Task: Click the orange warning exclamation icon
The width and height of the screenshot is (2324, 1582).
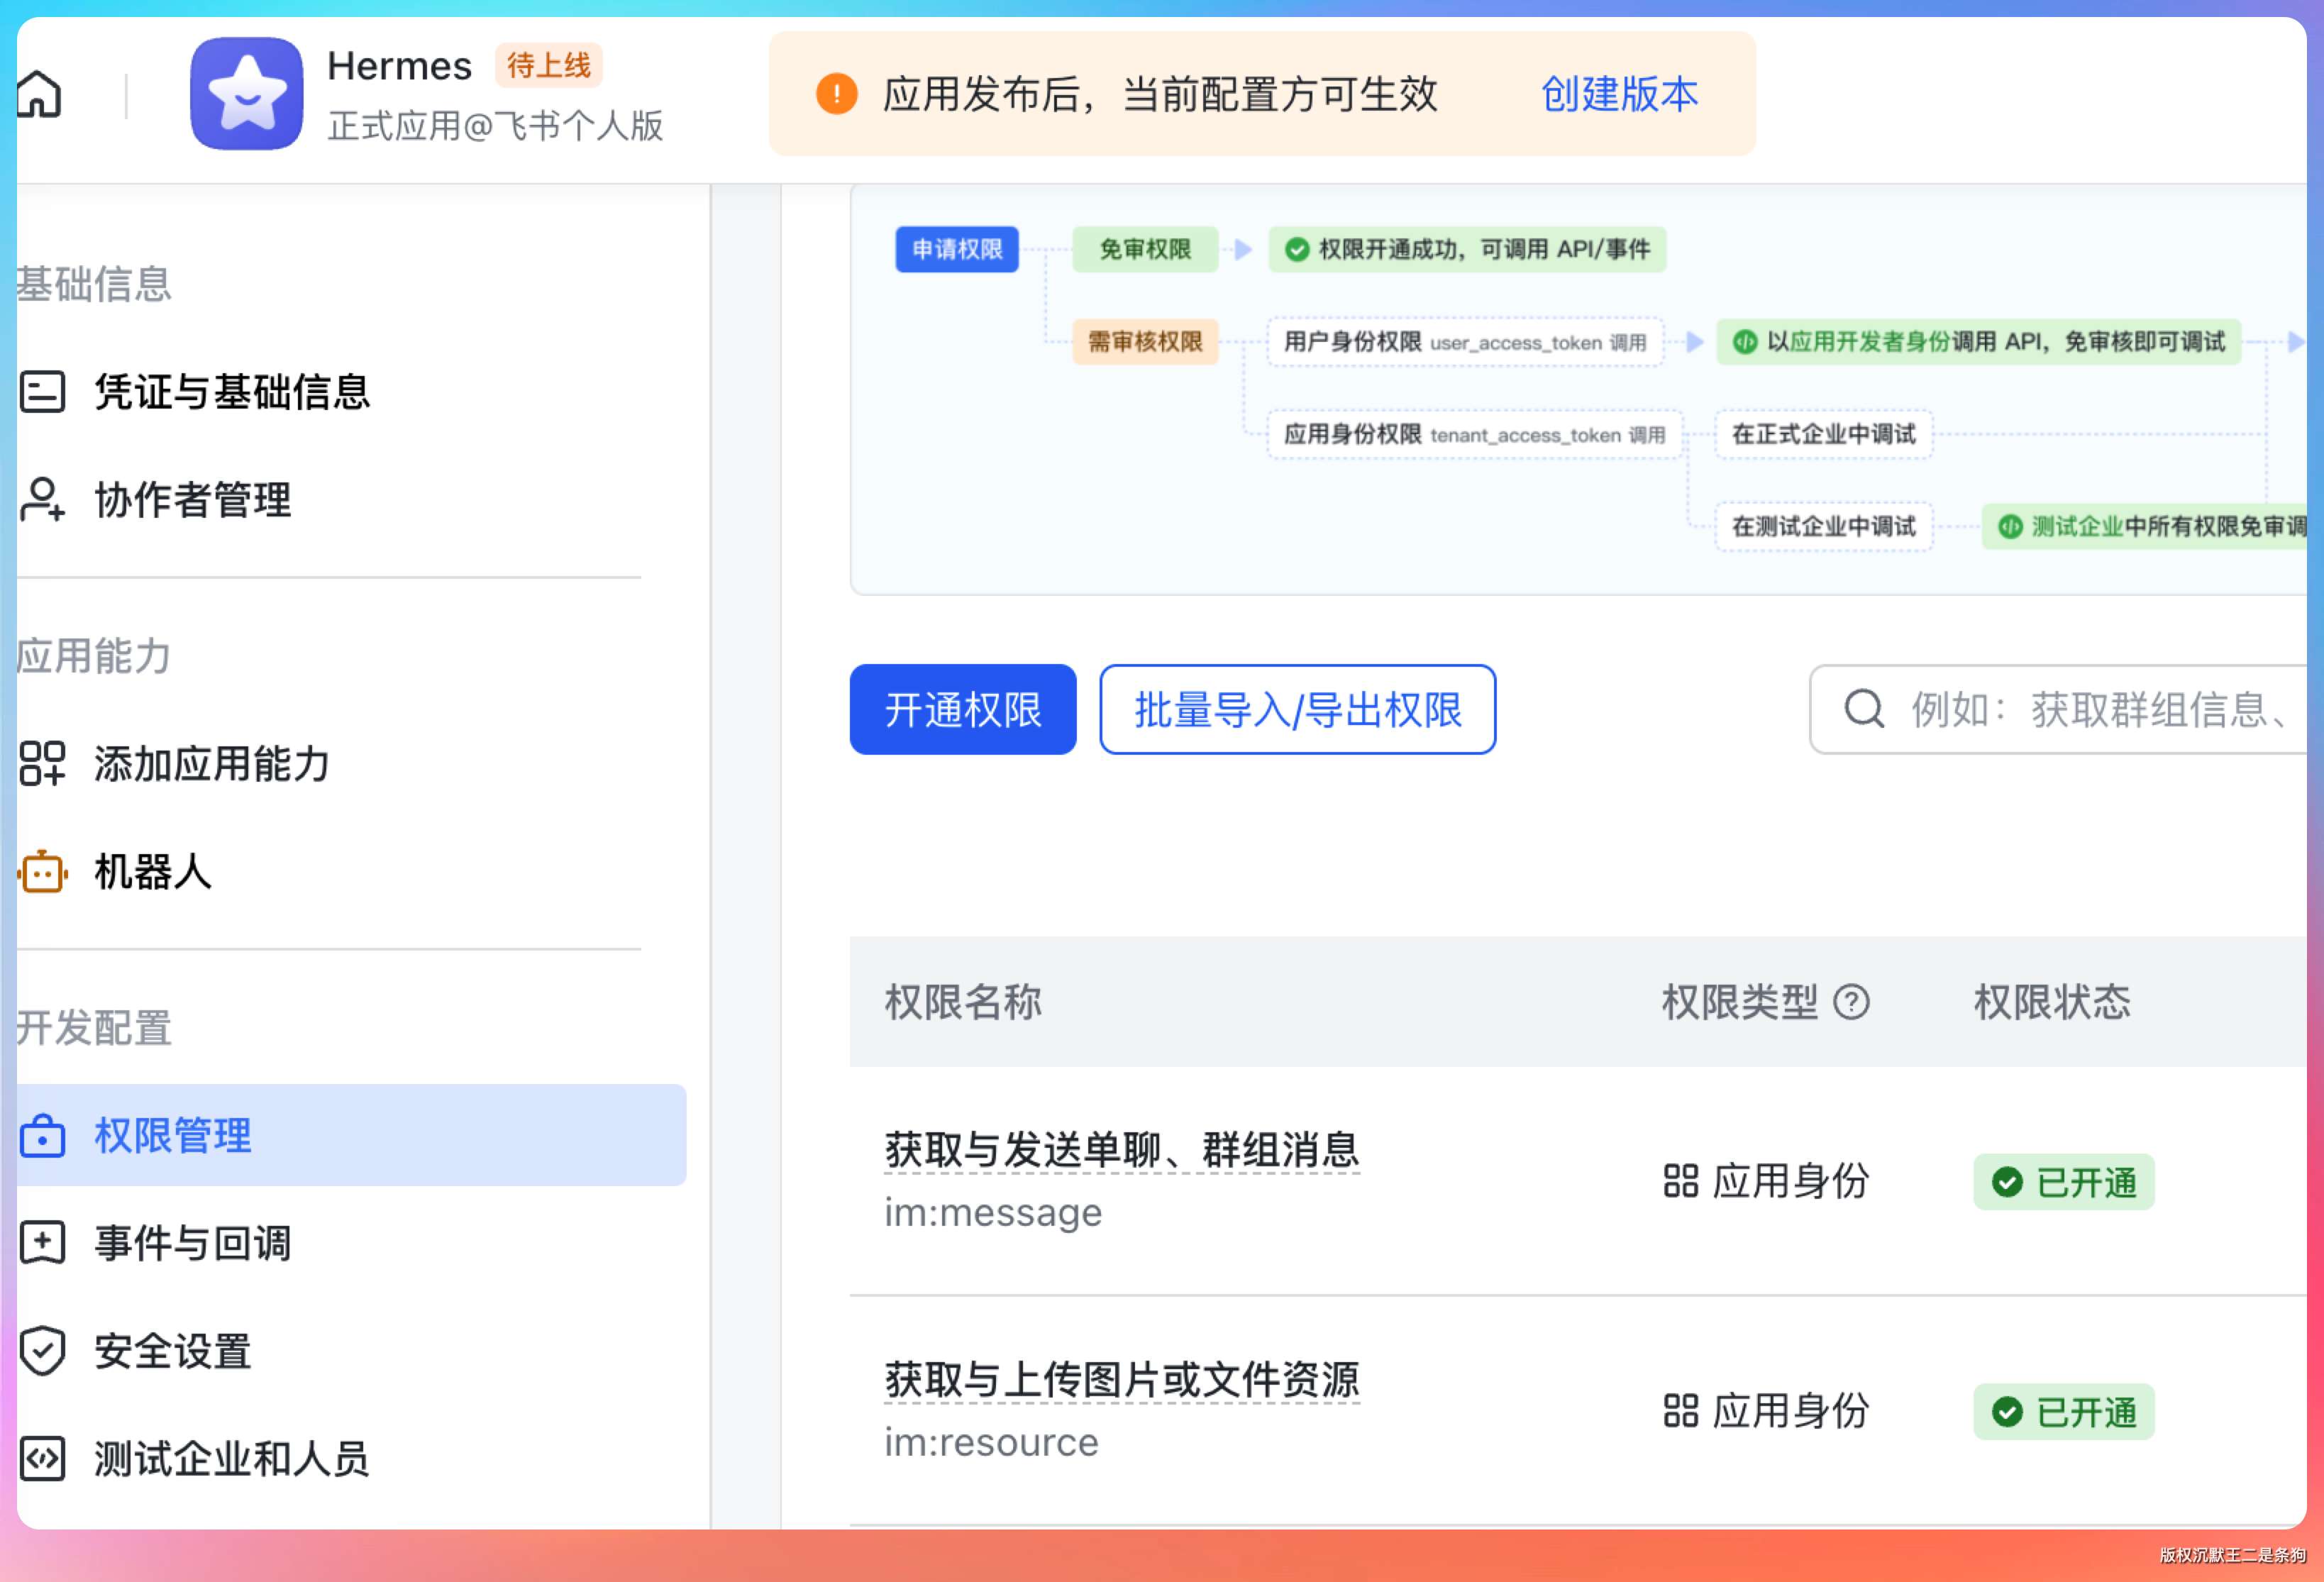Action: click(x=836, y=94)
